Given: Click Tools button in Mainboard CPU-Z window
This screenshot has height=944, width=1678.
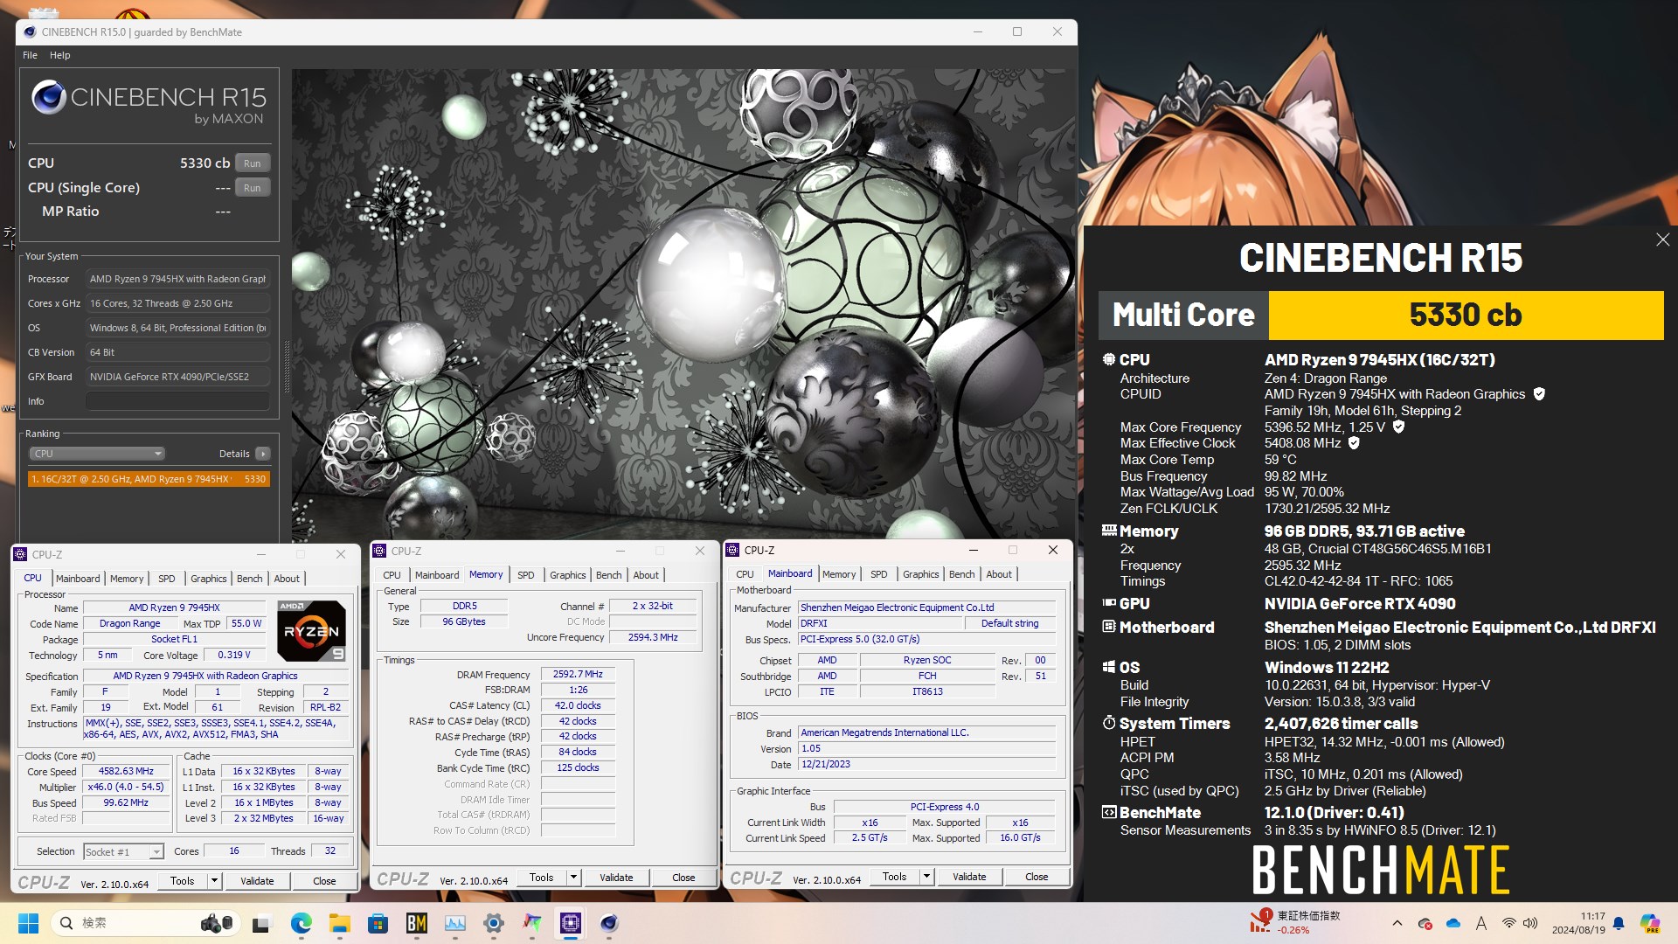Looking at the screenshot, I should 894,877.
